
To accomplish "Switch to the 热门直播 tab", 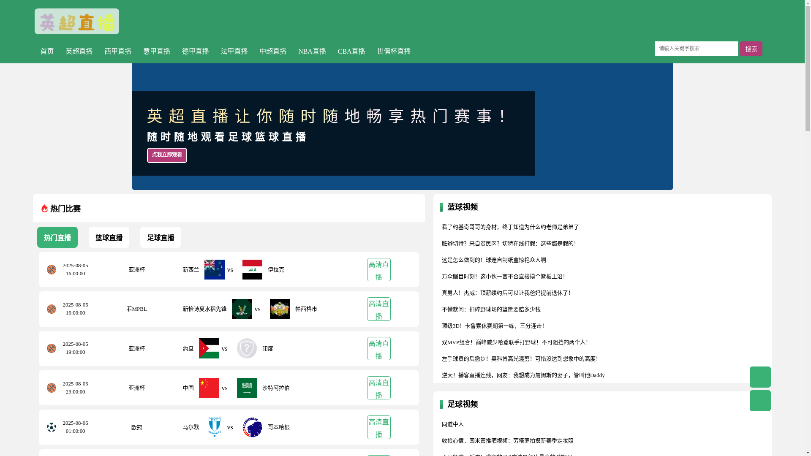I will (x=57, y=237).
